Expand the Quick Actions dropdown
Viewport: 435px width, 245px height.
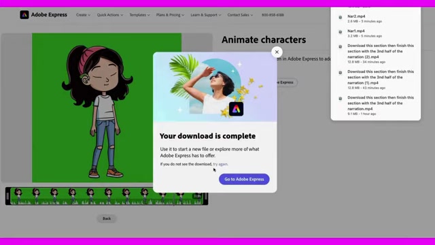click(x=110, y=15)
